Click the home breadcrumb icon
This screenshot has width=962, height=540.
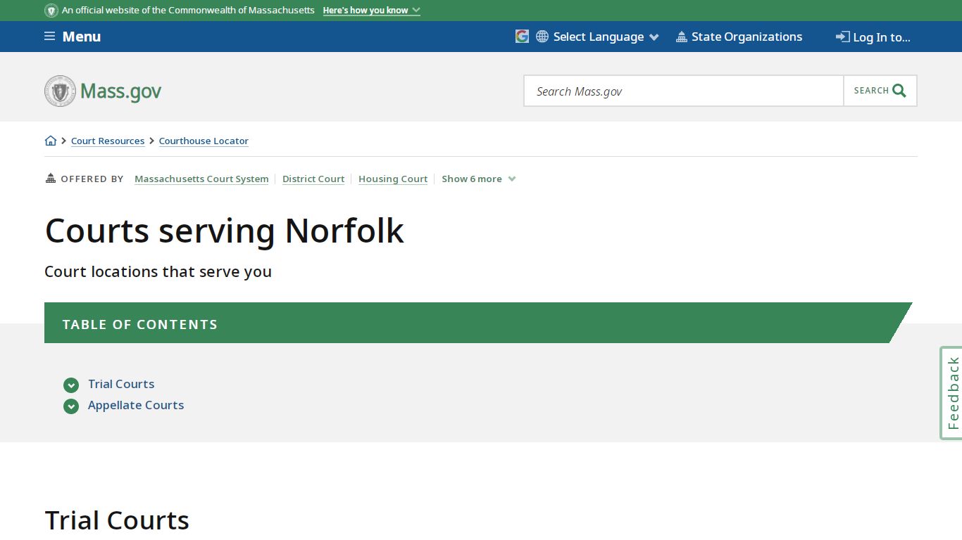pos(51,141)
